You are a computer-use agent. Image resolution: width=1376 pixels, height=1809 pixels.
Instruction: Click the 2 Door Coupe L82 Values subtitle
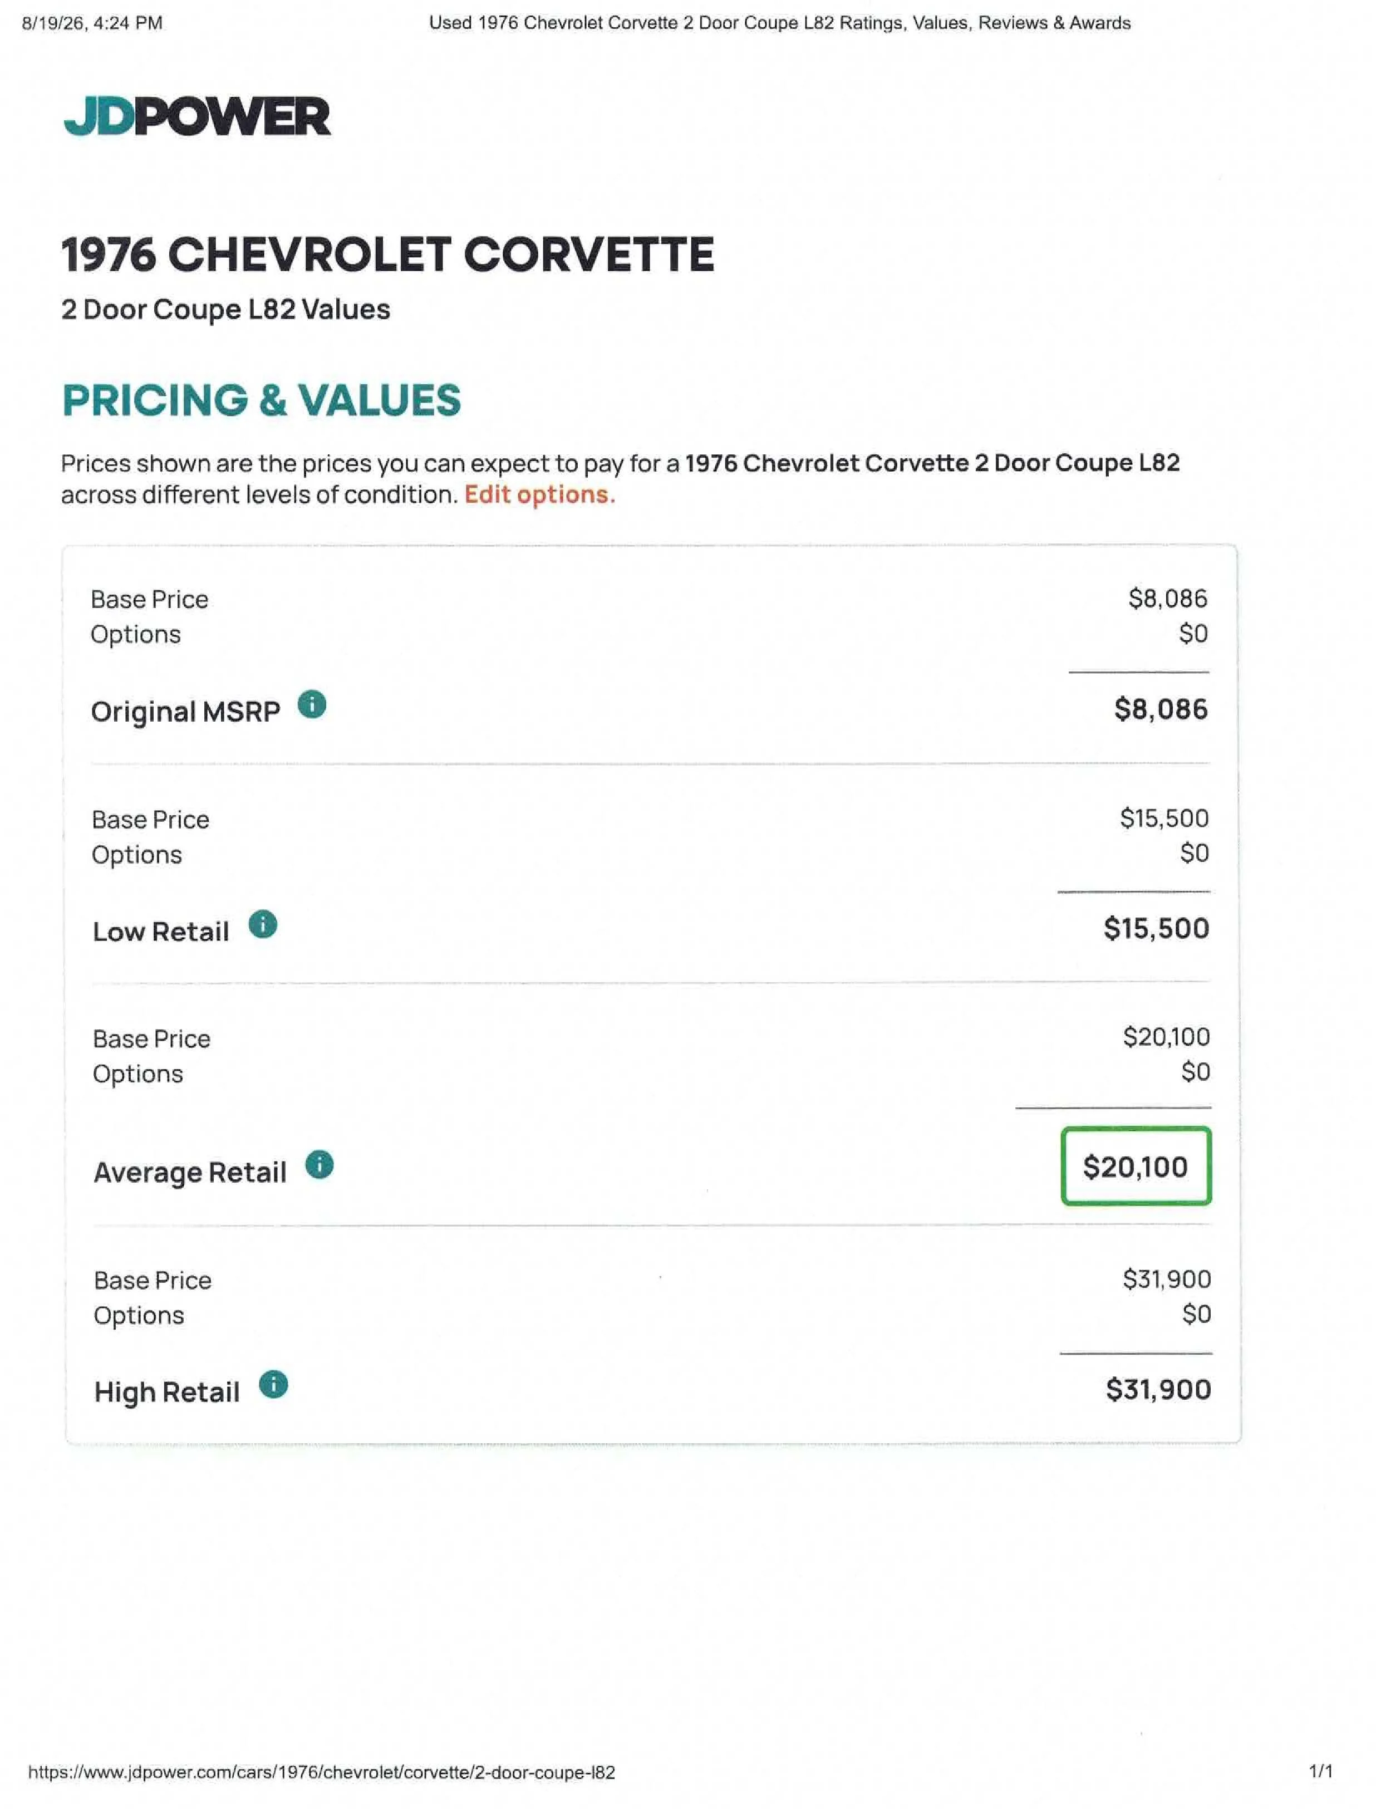coord(226,310)
